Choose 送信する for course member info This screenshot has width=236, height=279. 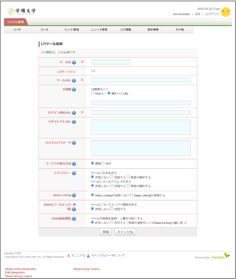click(x=112, y=209)
